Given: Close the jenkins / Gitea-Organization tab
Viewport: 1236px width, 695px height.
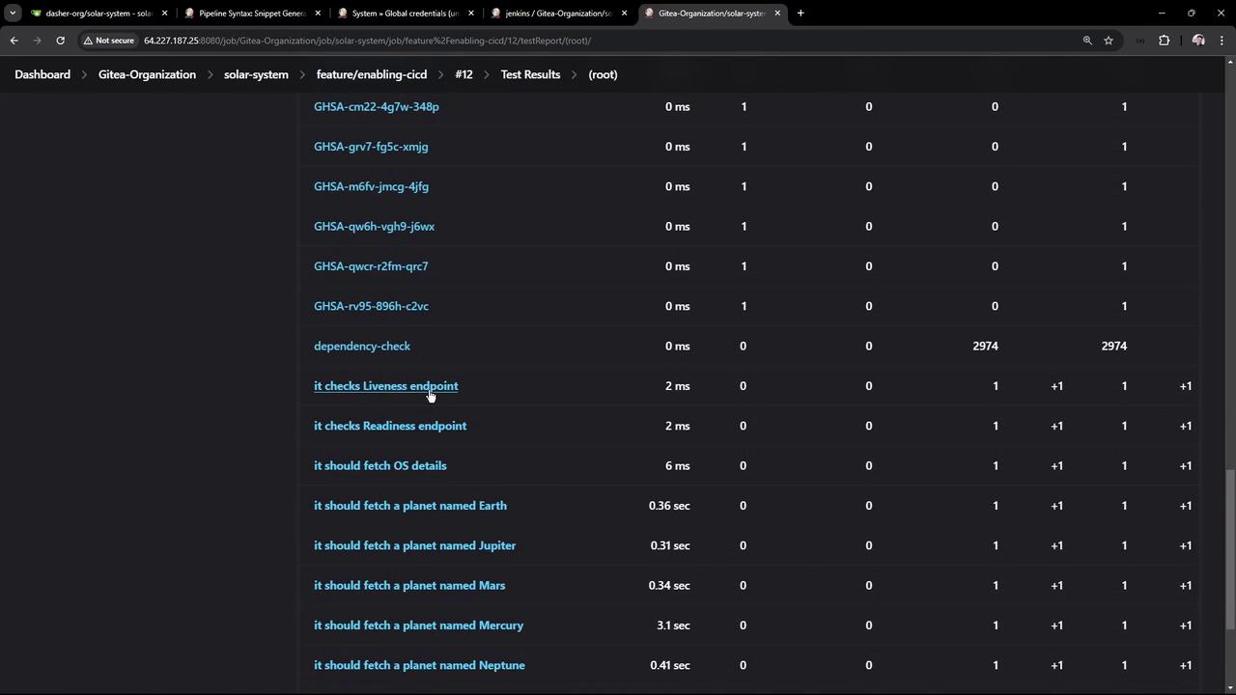Looking at the screenshot, I should (625, 14).
